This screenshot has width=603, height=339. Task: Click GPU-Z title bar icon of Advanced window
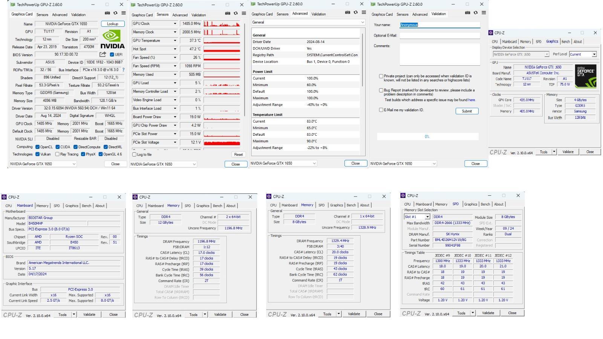pyautogui.click(x=253, y=4)
